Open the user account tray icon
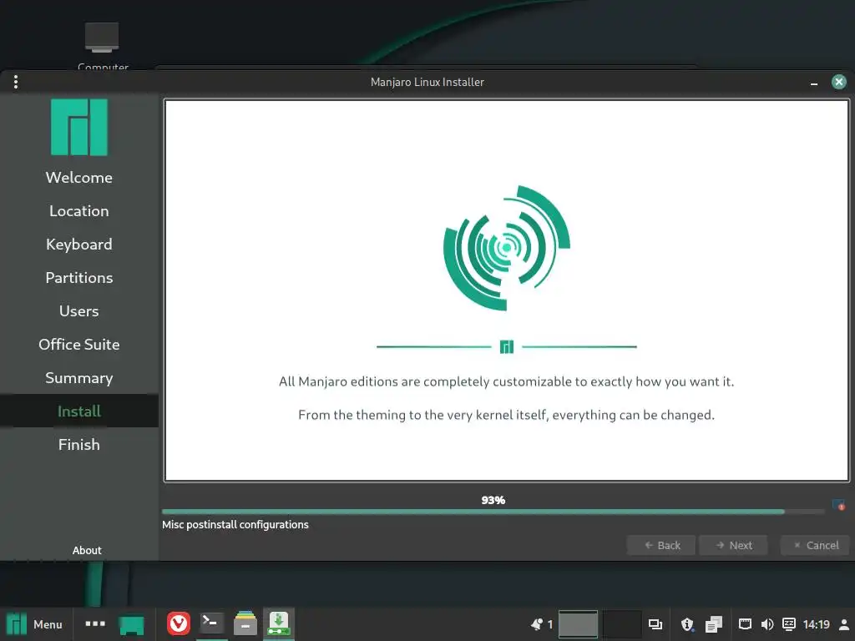The image size is (855, 641). pyautogui.click(x=844, y=624)
